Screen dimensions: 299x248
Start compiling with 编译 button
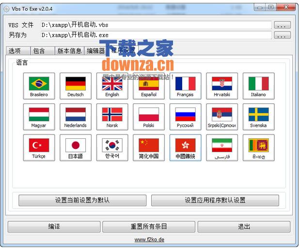(x=54, y=227)
